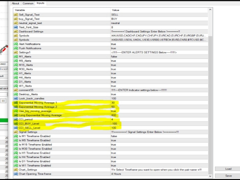
Task: Click the boolean icon beside D1_Alerts
Action: point(16,82)
